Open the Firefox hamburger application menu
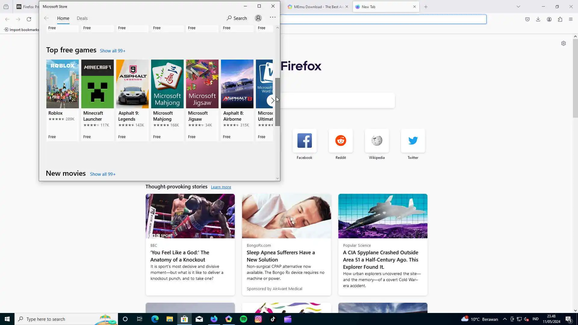Viewport: 578px width, 325px height. [x=570, y=19]
